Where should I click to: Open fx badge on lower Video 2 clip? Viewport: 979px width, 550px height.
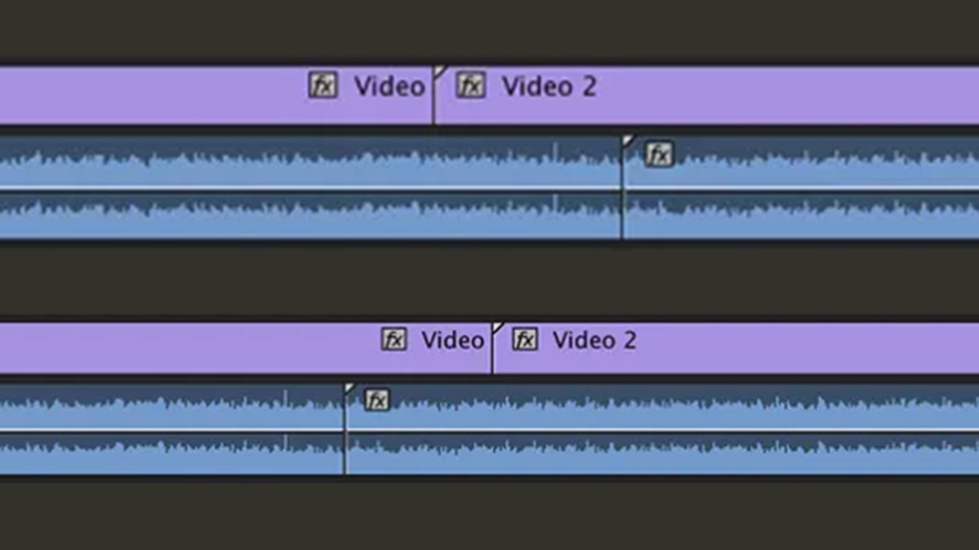pos(525,339)
